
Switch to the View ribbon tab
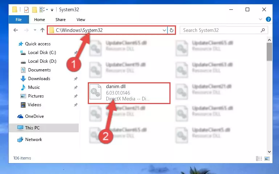click(81, 20)
